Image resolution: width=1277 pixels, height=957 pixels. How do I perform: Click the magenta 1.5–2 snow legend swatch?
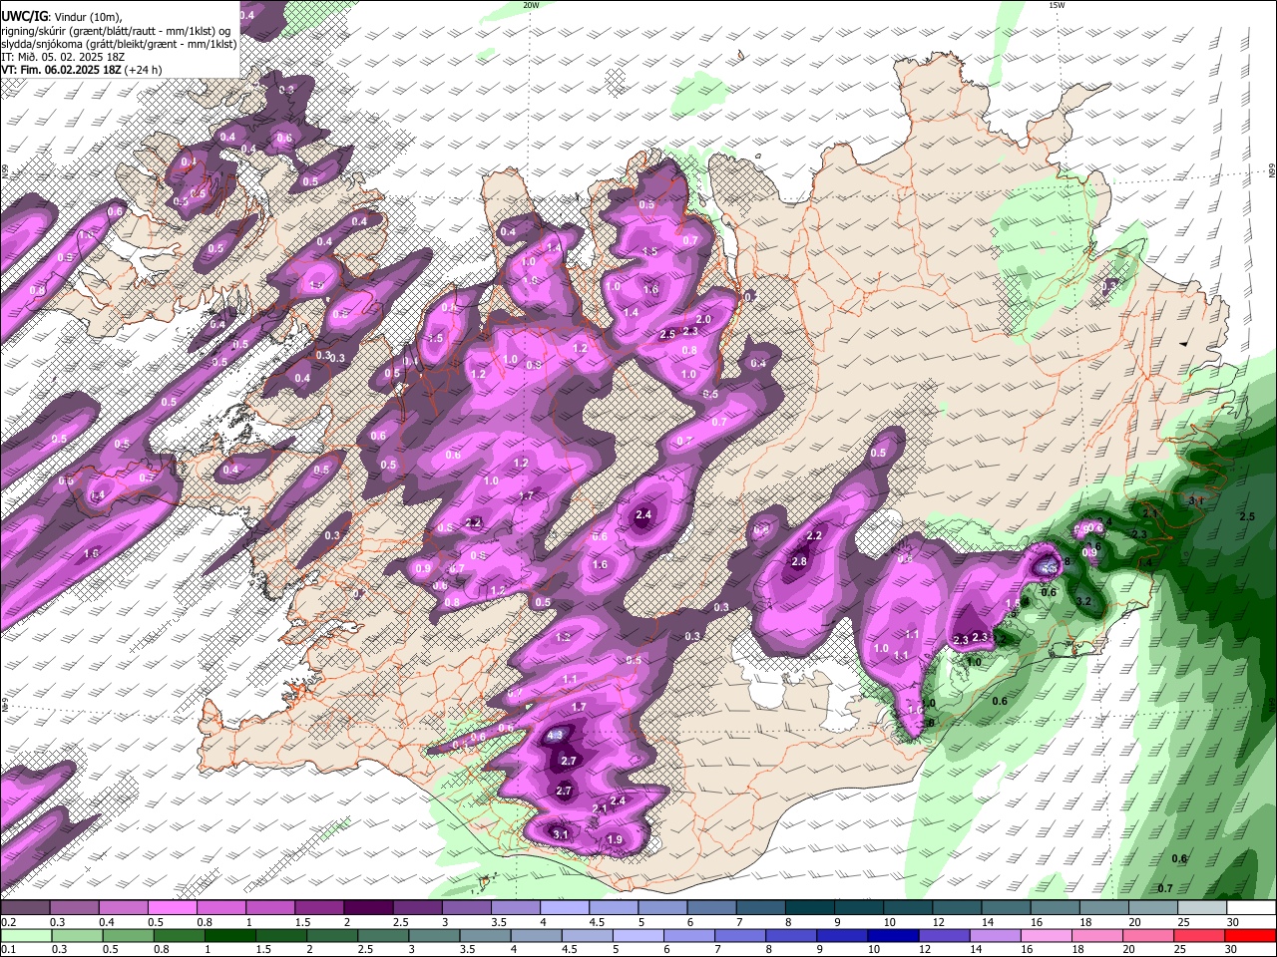tap(318, 908)
